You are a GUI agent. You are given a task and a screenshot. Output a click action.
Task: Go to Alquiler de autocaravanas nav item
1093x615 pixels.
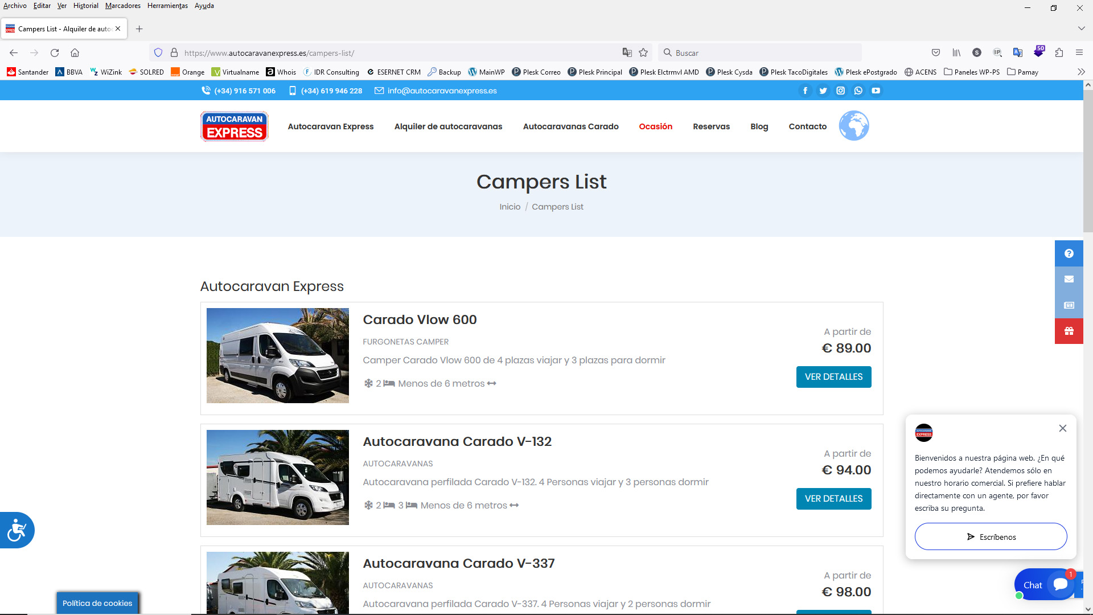(448, 126)
